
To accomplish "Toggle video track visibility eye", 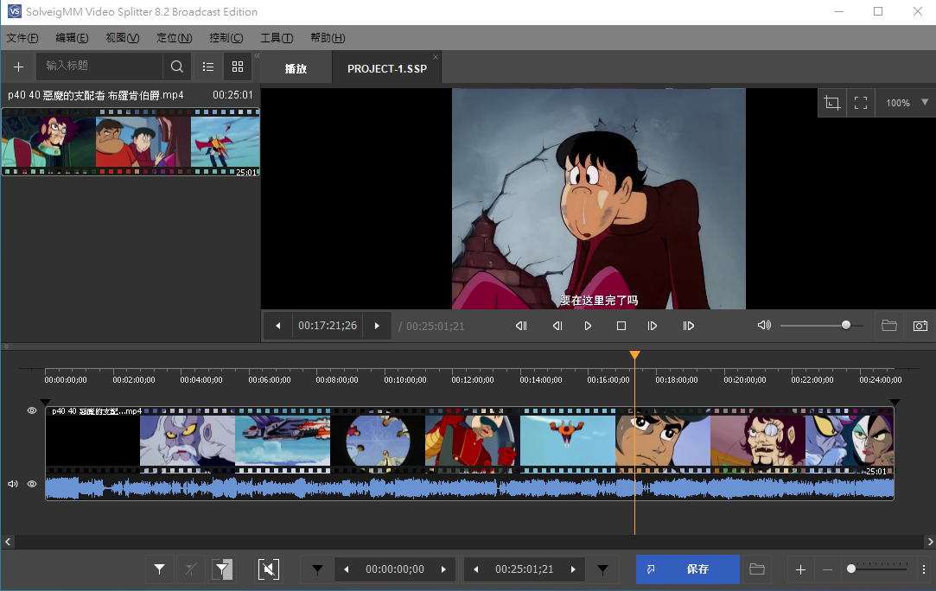I will click(32, 410).
